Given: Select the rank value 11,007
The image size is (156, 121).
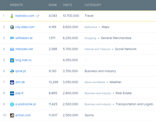Looking at the screenshot, I should pyautogui.click(x=53, y=115).
